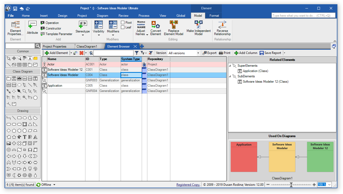The image size is (343, 194).
Task: Open the Modifiers options menu
Action: pyautogui.click(x=113, y=29)
